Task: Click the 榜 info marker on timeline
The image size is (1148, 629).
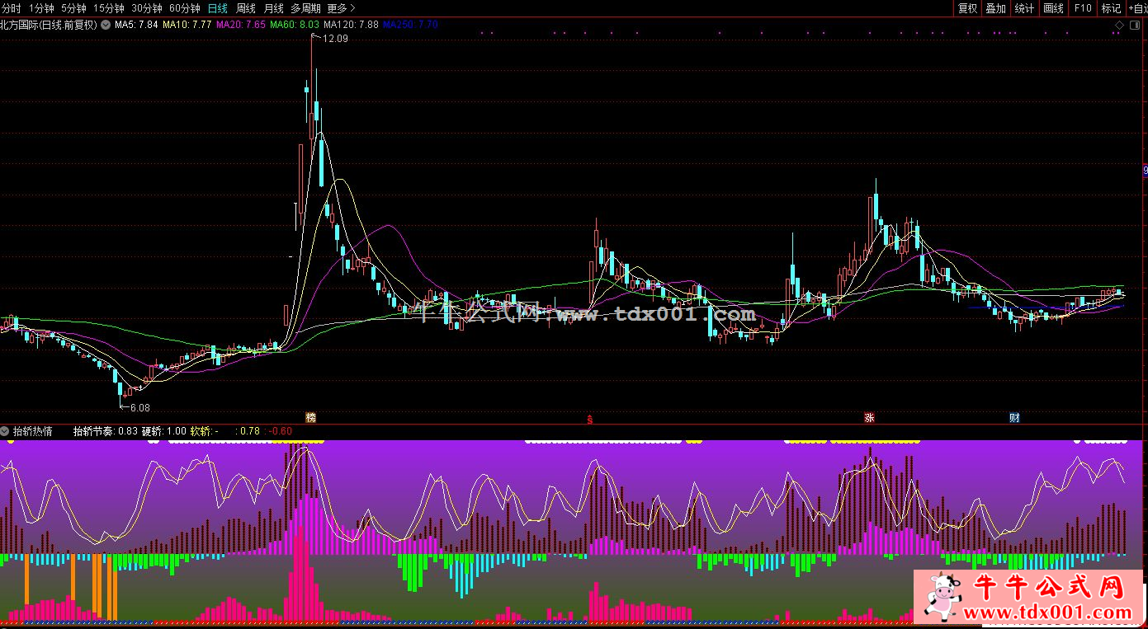Action: tap(311, 417)
